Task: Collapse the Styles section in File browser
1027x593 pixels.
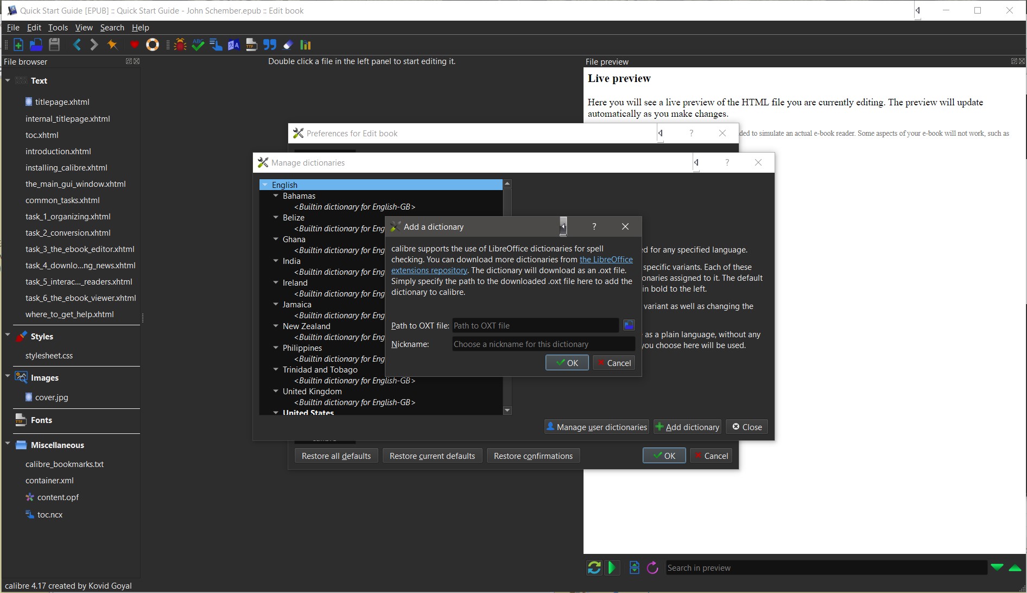Action: [8, 335]
